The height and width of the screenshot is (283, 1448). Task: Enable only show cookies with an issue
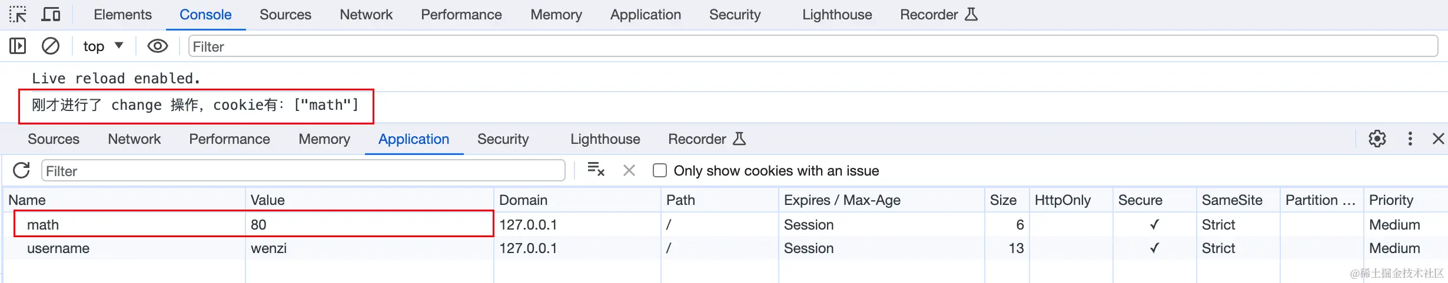[x=660, y=171]
